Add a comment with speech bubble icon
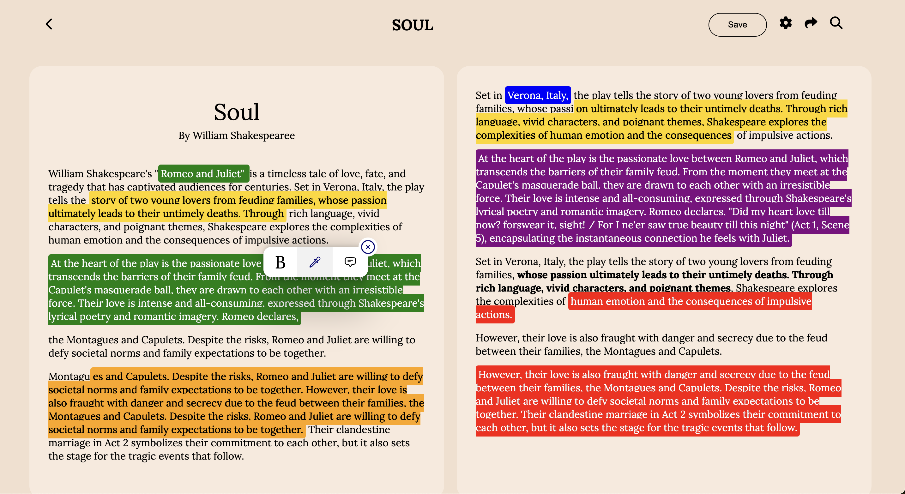The height and width of the screenshot is (494, 905). [350, 262]
